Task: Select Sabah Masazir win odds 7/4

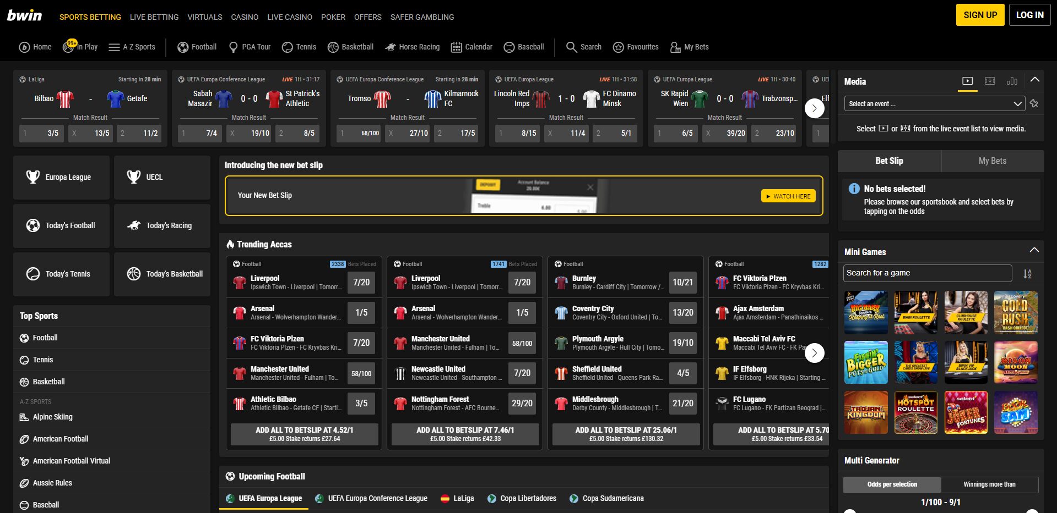Action: [200, 133]
